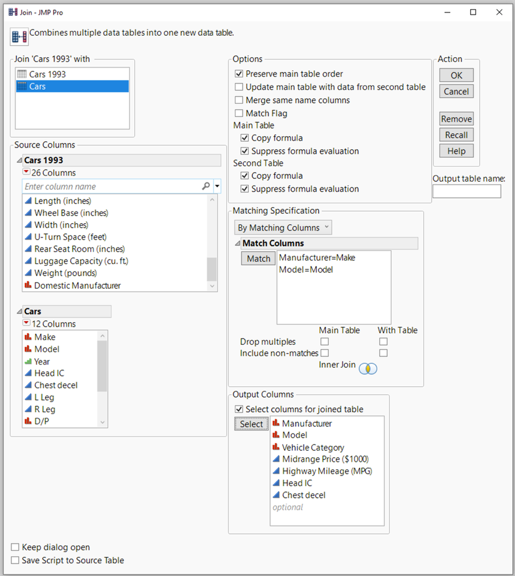Click the search magnifier in column filter
Image resolution: width=515 pixels, height=576 pixels.
click(206, 186)
